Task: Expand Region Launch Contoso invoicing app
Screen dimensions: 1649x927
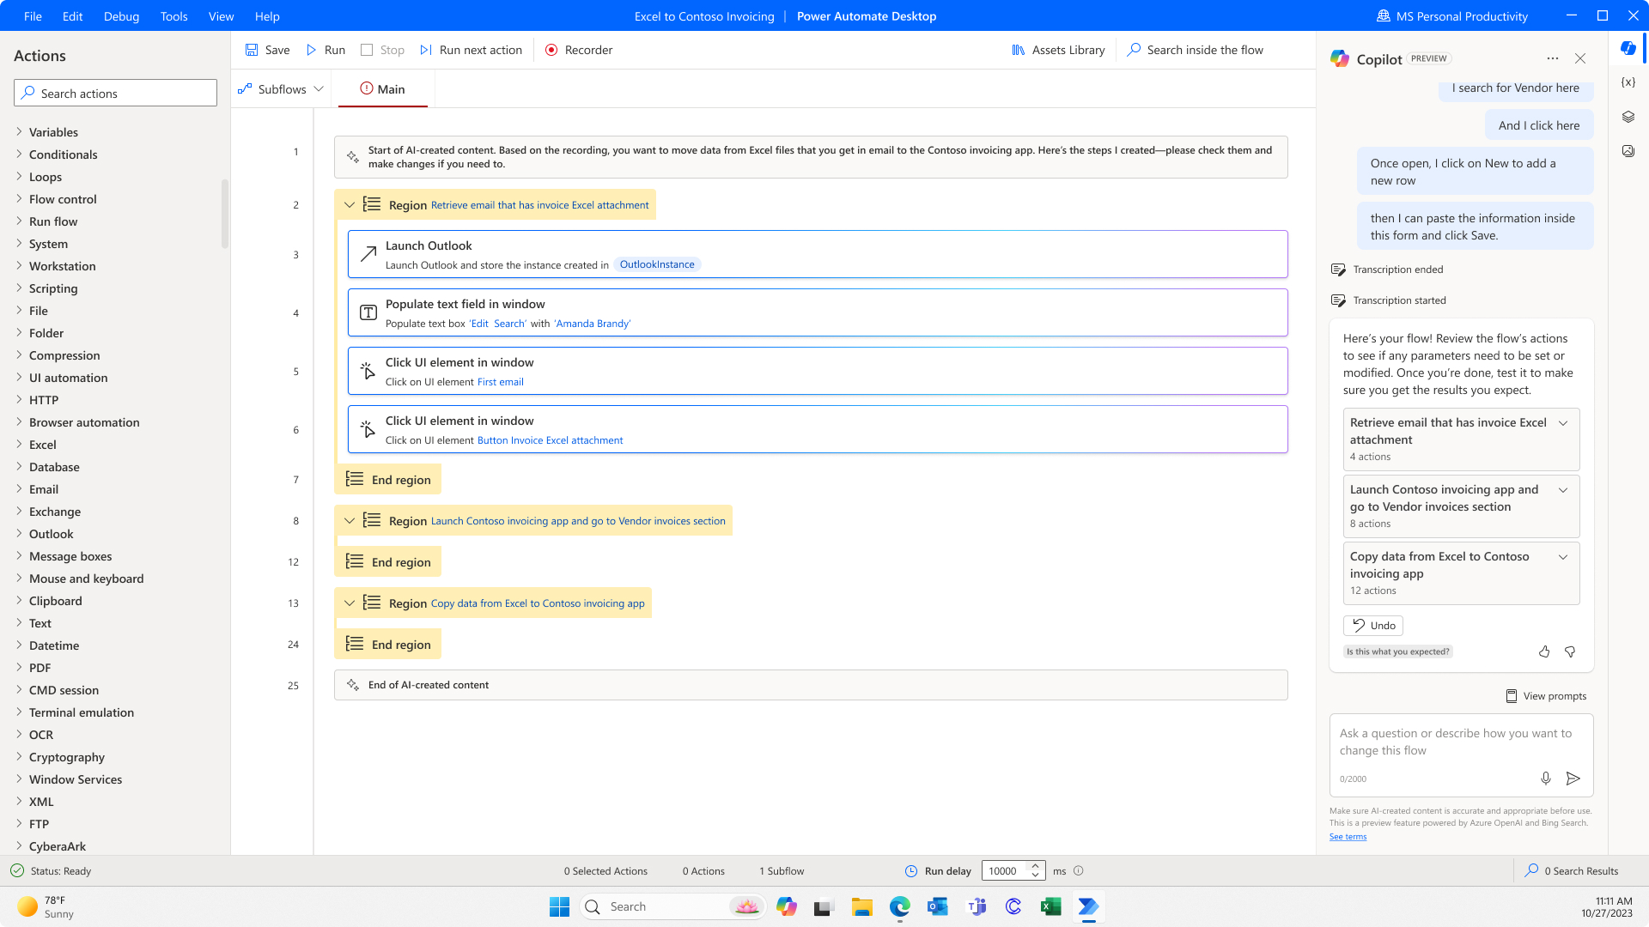Action: point(350,521)
